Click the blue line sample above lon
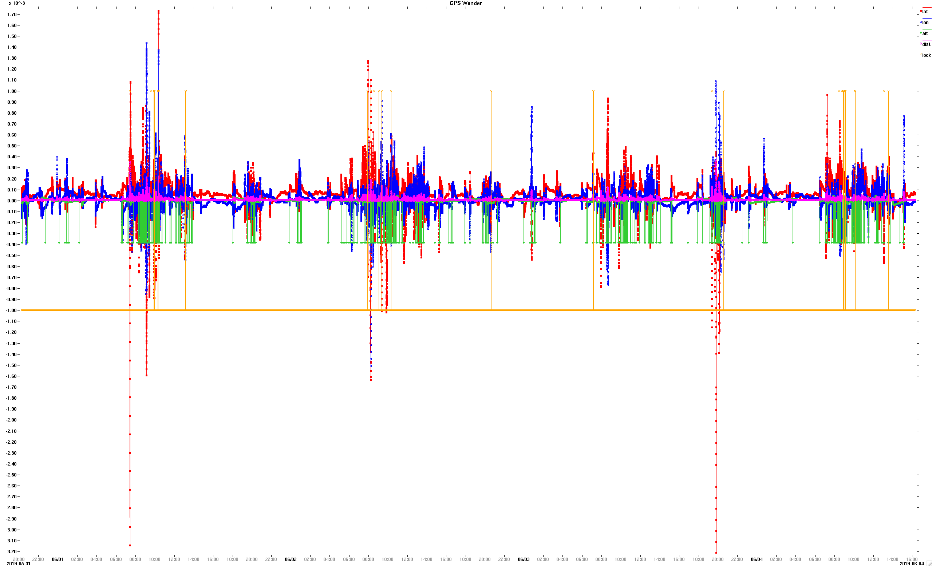Image resolution: width=932 pixels, height=566 pixels. click(x=927, y=19)
